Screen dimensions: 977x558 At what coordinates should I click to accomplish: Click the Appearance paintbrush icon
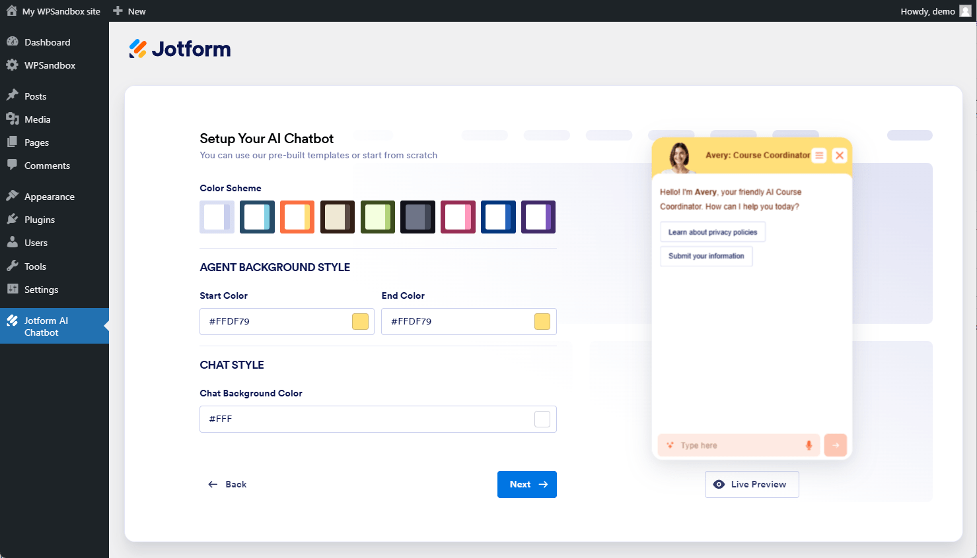coord(13,196)
